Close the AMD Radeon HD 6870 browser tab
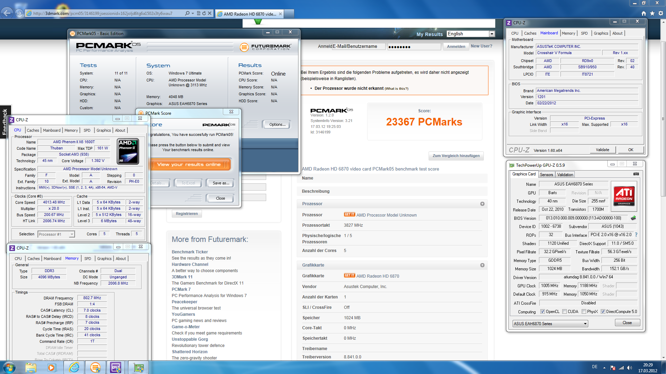Viewport: 666px width, 374px height. [x=280, y=14]
